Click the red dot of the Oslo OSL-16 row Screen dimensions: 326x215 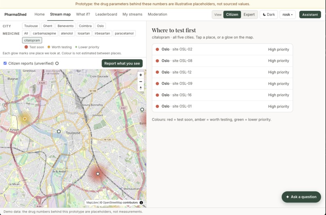pos(157,95)
